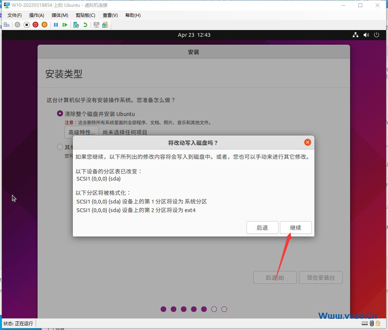Viewport: 388px width, 330px height.
Task: Open the 高级特性 dialog
Action: [82, 132]
